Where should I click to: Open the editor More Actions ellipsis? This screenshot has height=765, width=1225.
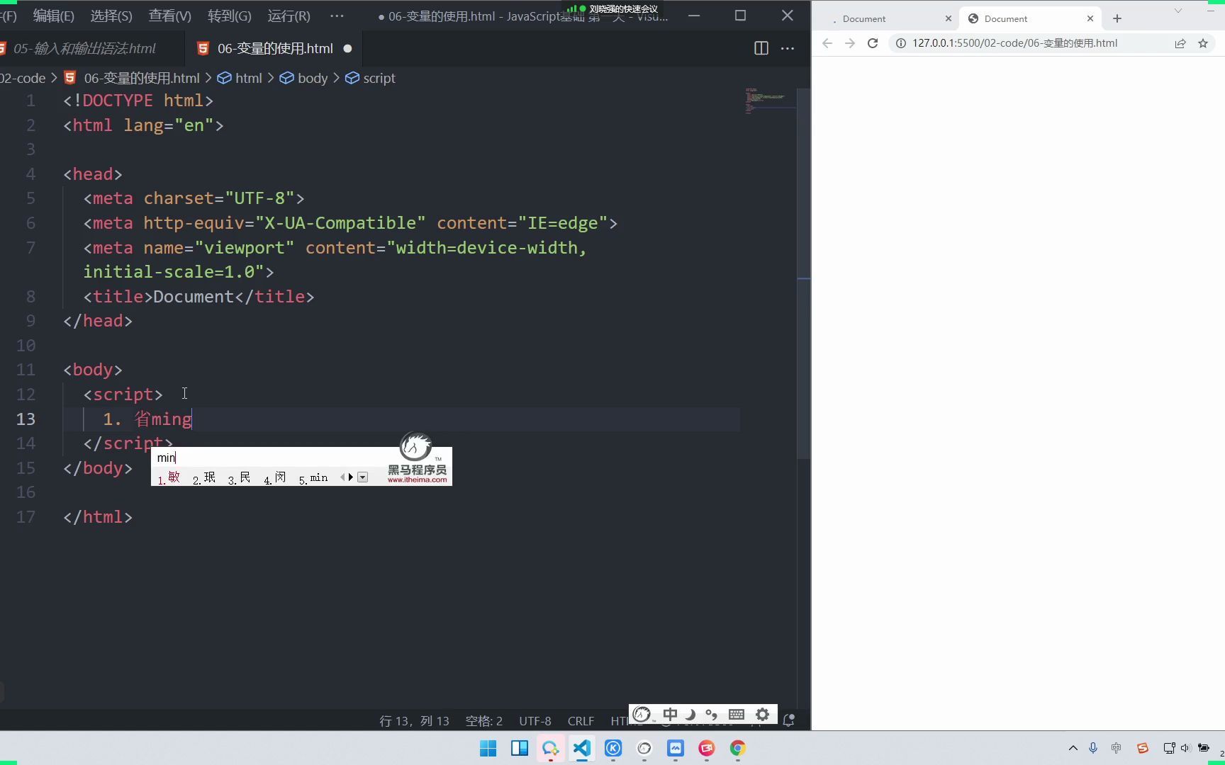tap(787, 48)
